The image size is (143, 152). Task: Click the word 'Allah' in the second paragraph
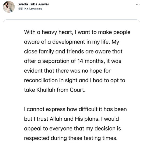click(56, 119)
